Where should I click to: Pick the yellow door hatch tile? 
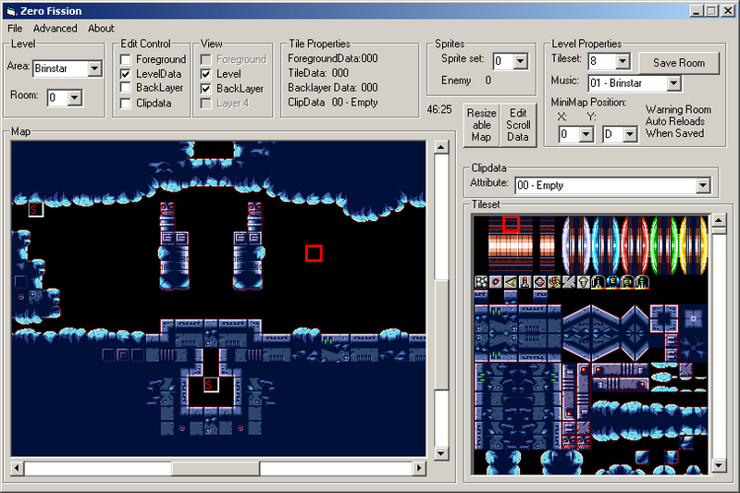693,245
